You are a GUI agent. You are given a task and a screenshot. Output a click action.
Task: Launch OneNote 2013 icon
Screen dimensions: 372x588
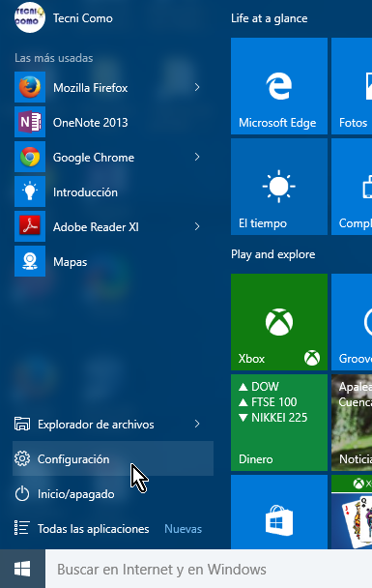[30, 122]
